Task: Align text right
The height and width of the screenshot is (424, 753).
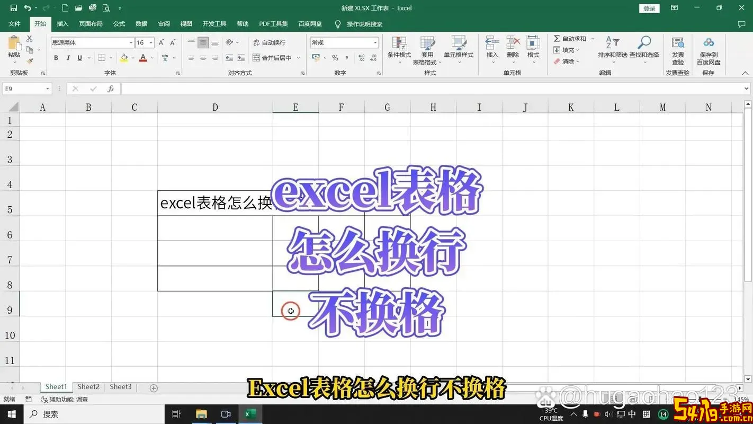Action: coord(215,58)
